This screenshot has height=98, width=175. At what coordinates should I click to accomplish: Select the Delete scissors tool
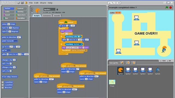coord(113,3)
